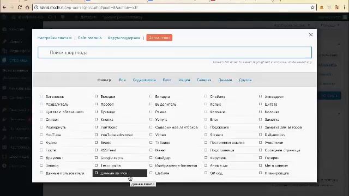Pick the Записи shortcode
The height and width of the screenshot is (196, 349).
point(52,166)
